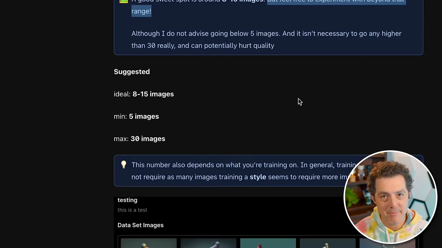Image resolution: width=442 pixels, height=248 pixels.
Task: Click the "Although I do not advise" sentence
Action: 266,39
